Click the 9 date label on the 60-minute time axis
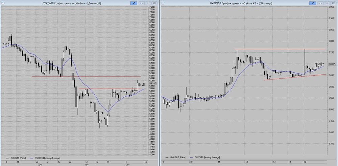Image resolution: width=338 pixels, height=166 pixels. 163,162
